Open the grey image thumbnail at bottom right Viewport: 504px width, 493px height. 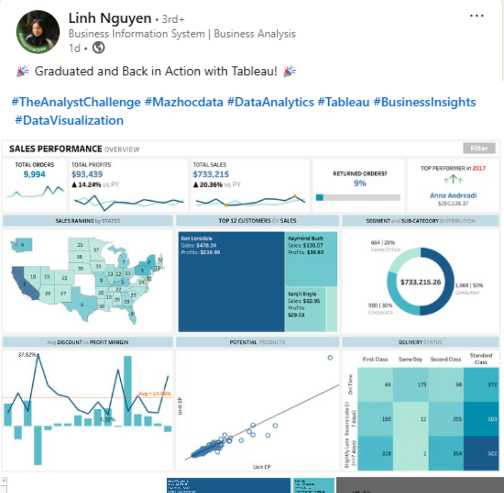point(419,485)
